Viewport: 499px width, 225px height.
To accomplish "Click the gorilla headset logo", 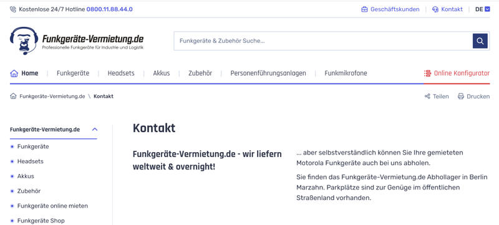I will click(24, 41).
